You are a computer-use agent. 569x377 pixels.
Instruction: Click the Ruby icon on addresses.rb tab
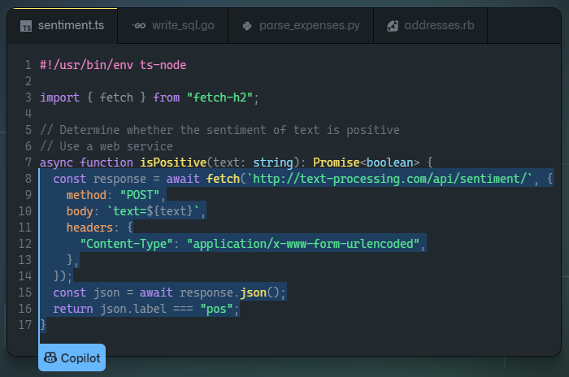(393, 26)
